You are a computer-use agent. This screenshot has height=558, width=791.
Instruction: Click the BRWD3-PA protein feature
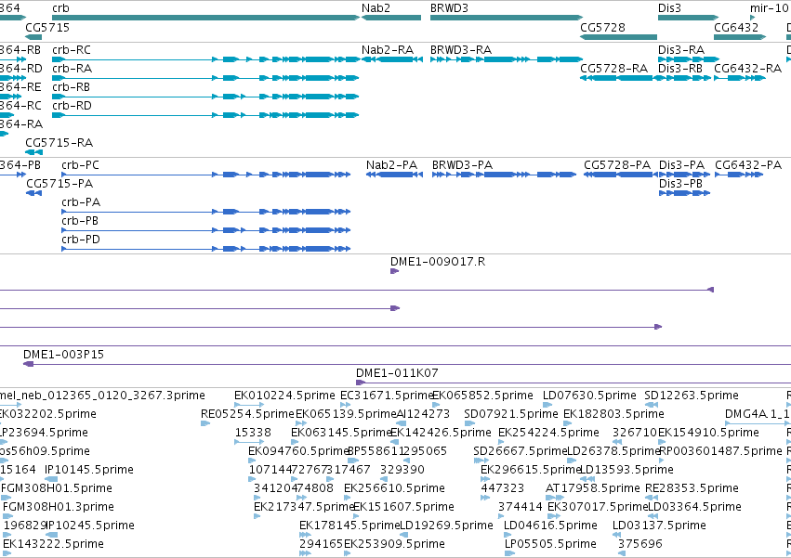click(504, 175)
